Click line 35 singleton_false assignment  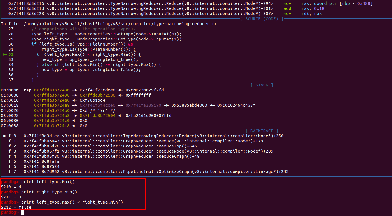(x=91, y=70)
